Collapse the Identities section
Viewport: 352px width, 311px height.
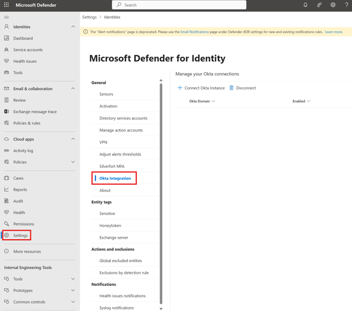[x=73, y=27]
